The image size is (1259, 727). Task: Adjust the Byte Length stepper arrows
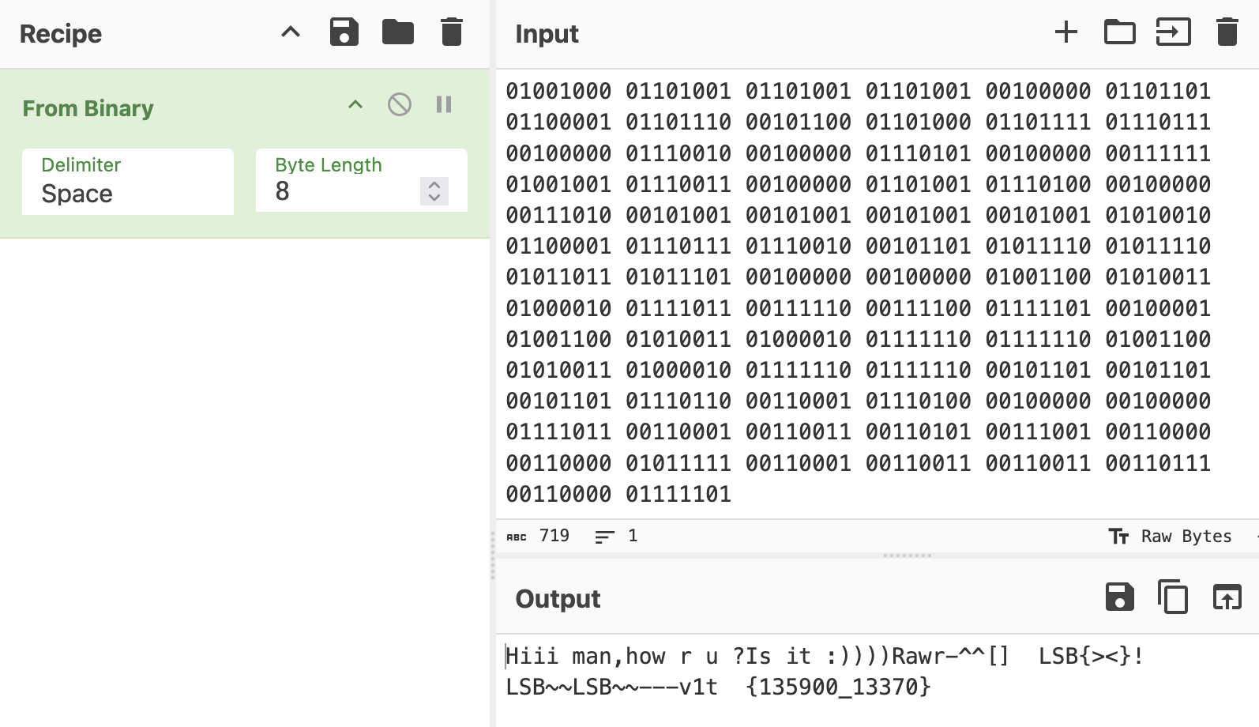pos(434,191)
